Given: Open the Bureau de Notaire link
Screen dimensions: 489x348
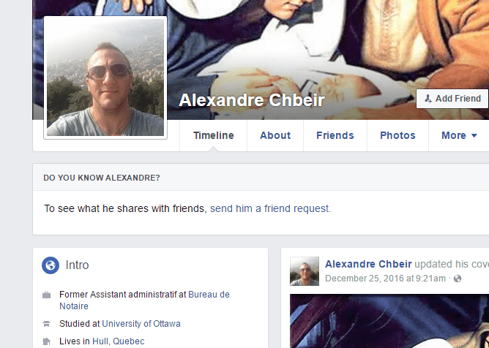Looking at the screenshot, I should point(144,300).
